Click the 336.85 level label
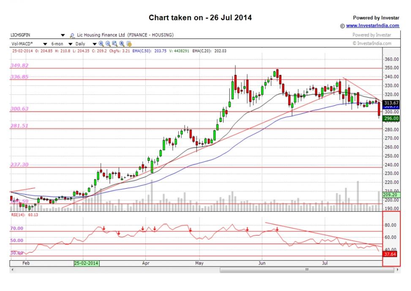 (x=19, y=77)
